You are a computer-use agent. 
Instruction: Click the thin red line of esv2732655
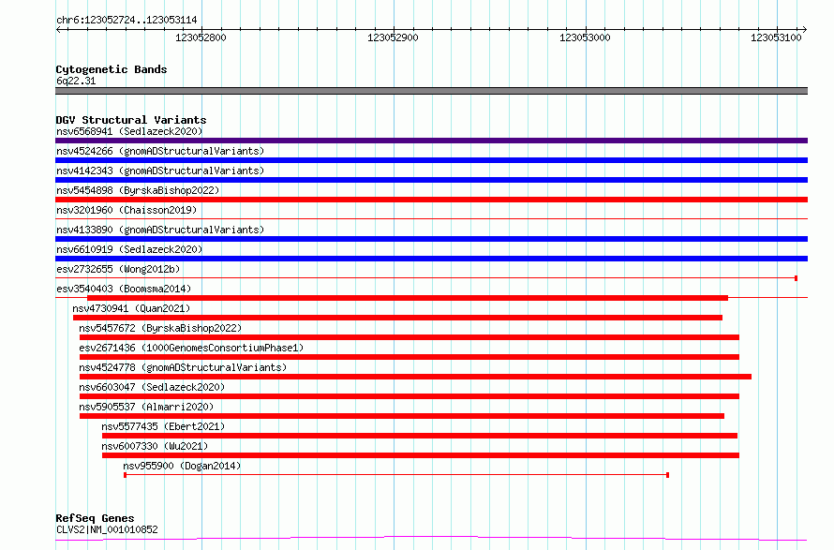click(x=426, y=278)
